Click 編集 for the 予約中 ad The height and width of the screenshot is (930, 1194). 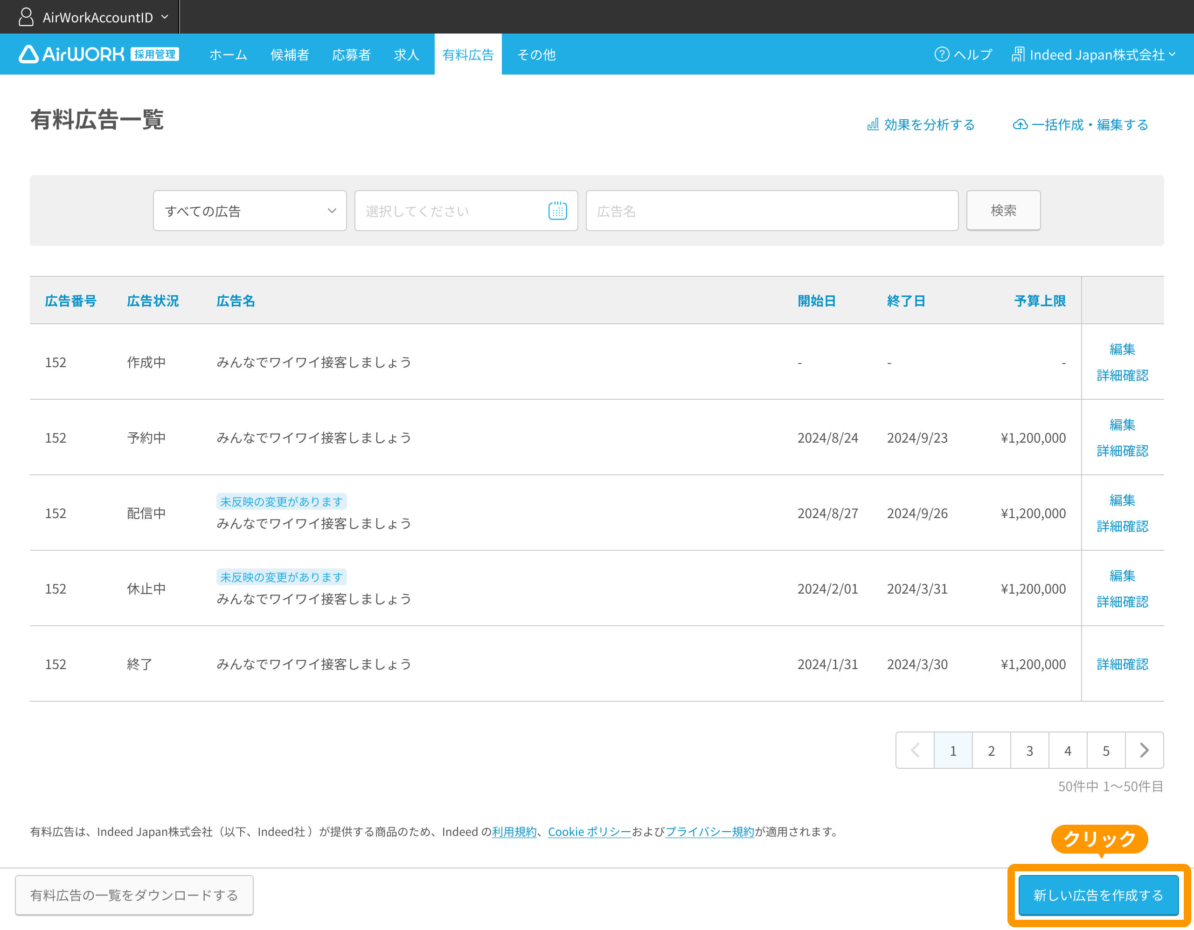1122,424
